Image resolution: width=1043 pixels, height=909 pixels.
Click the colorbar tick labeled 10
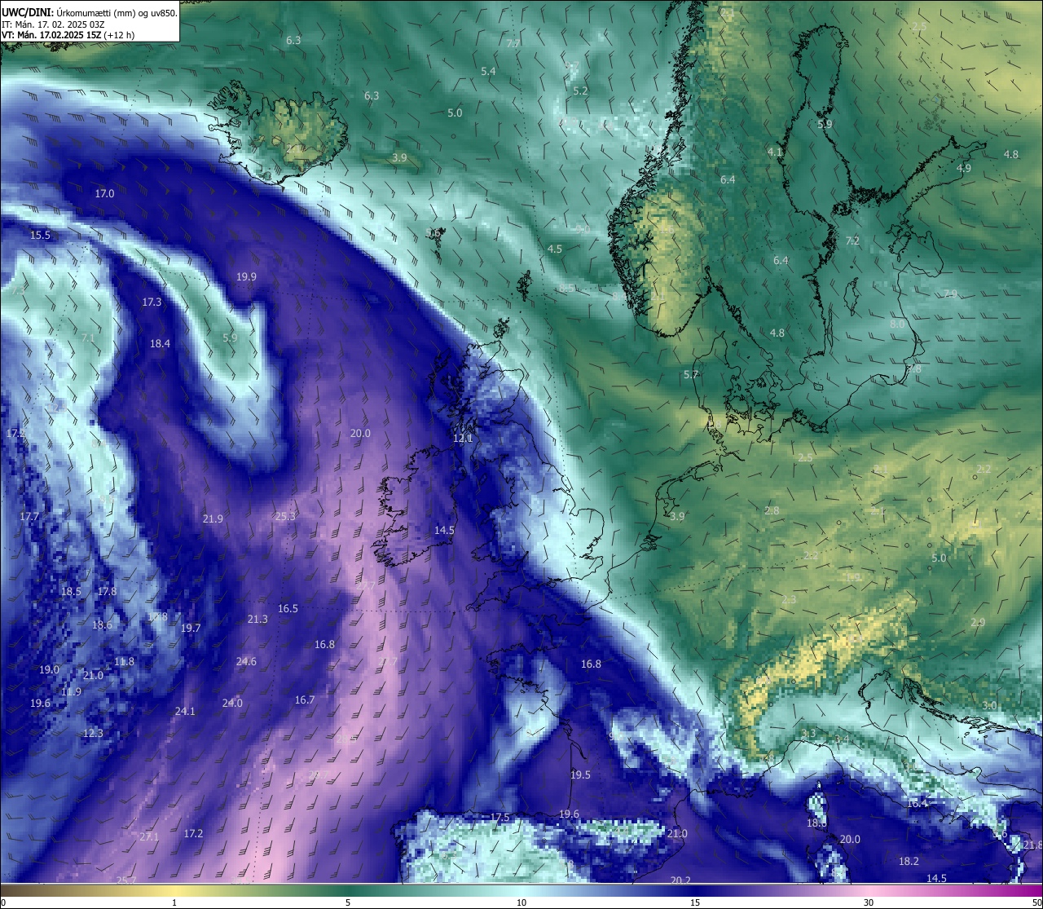(521, 902)
